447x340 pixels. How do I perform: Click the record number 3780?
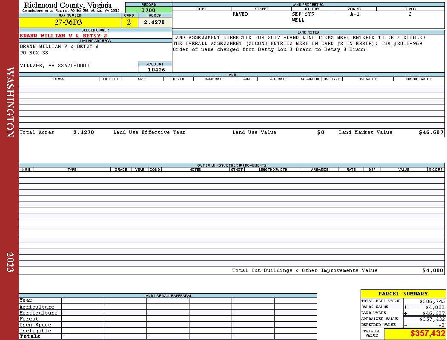tap(149, 10)
